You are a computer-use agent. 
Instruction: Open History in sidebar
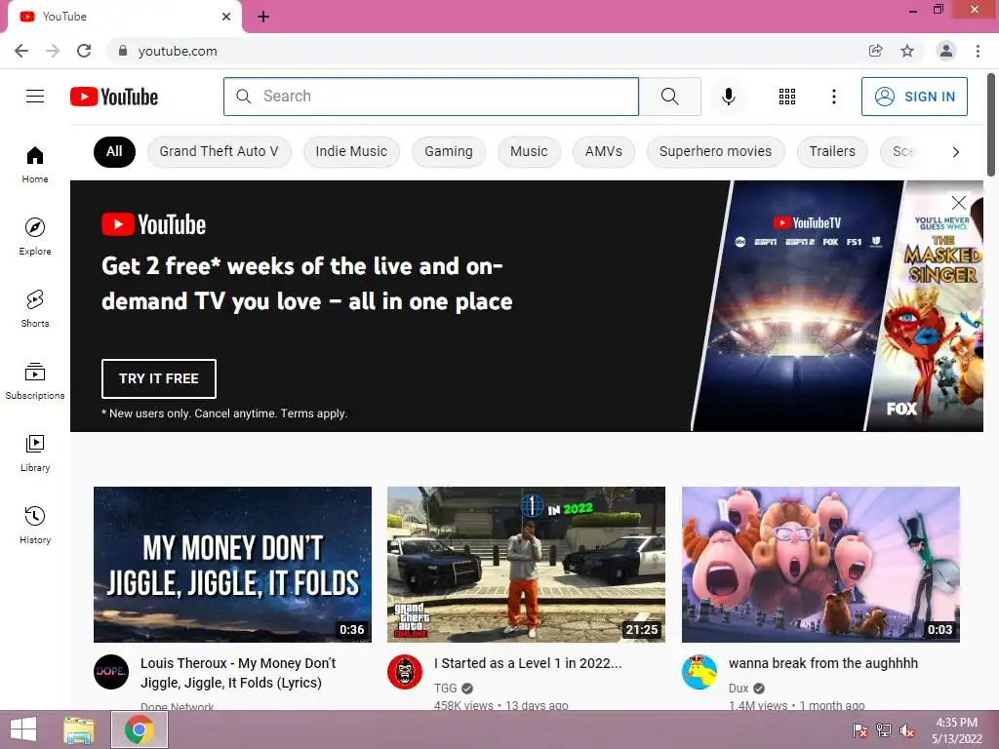tap(35, 525)
